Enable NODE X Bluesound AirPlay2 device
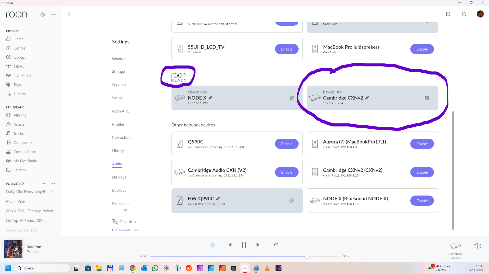Viewport: 489px width, 274px height. tap(422, 201)
